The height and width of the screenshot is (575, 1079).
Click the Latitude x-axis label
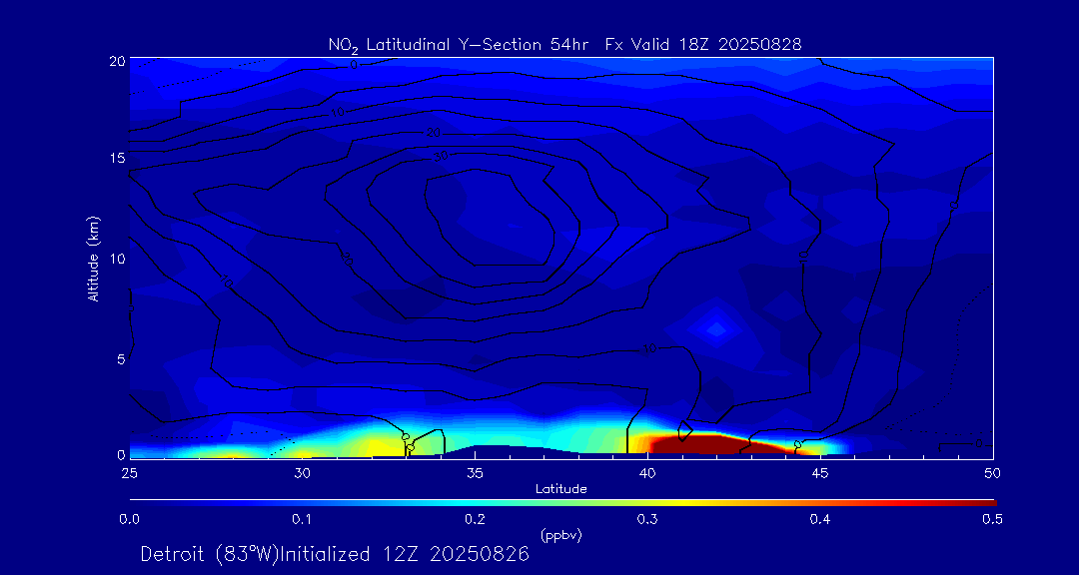pos(560,488)
